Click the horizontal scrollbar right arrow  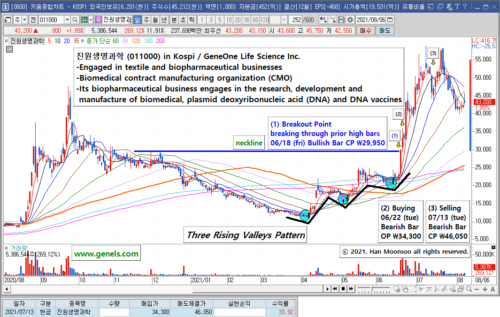(x=327, y=289)
